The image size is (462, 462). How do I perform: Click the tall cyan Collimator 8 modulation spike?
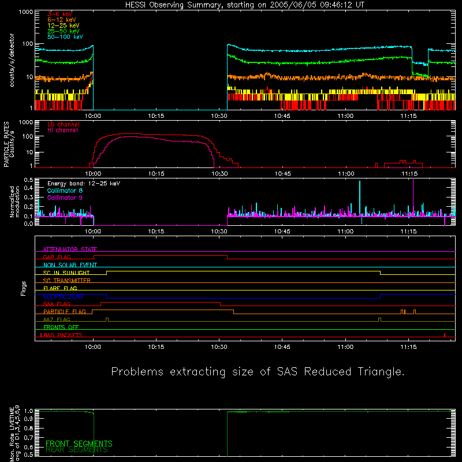(x=360, y=198)
